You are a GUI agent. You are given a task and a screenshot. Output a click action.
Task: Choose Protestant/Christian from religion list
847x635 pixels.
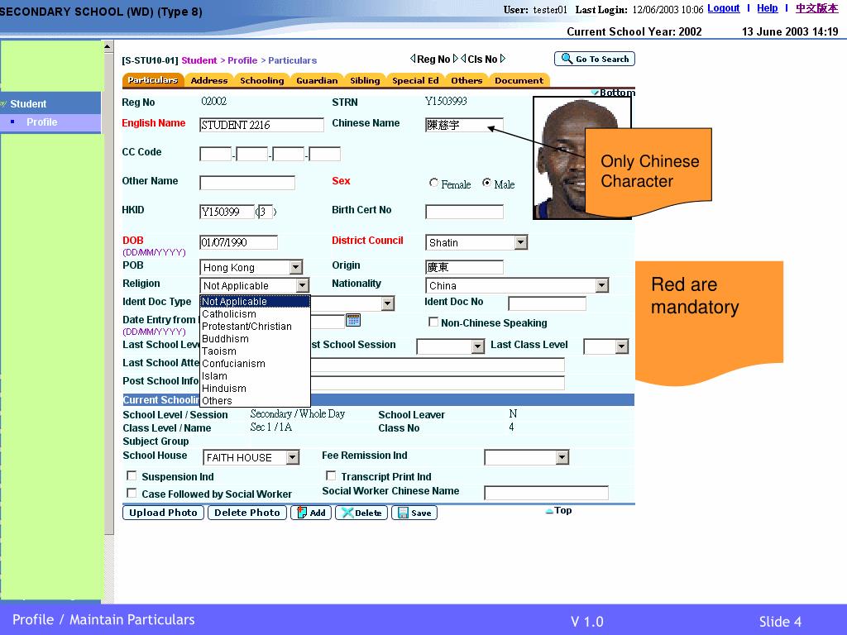(x=255, y=326)
